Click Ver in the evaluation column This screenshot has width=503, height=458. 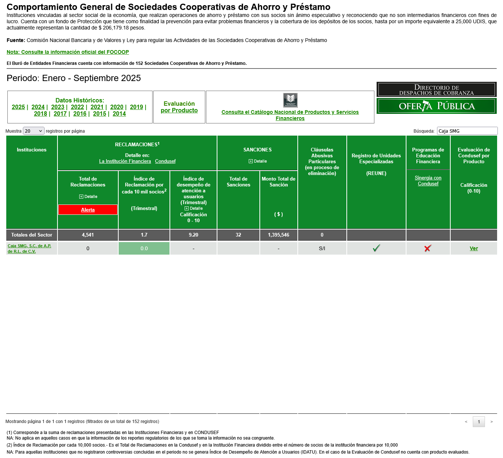click(474, 249)
